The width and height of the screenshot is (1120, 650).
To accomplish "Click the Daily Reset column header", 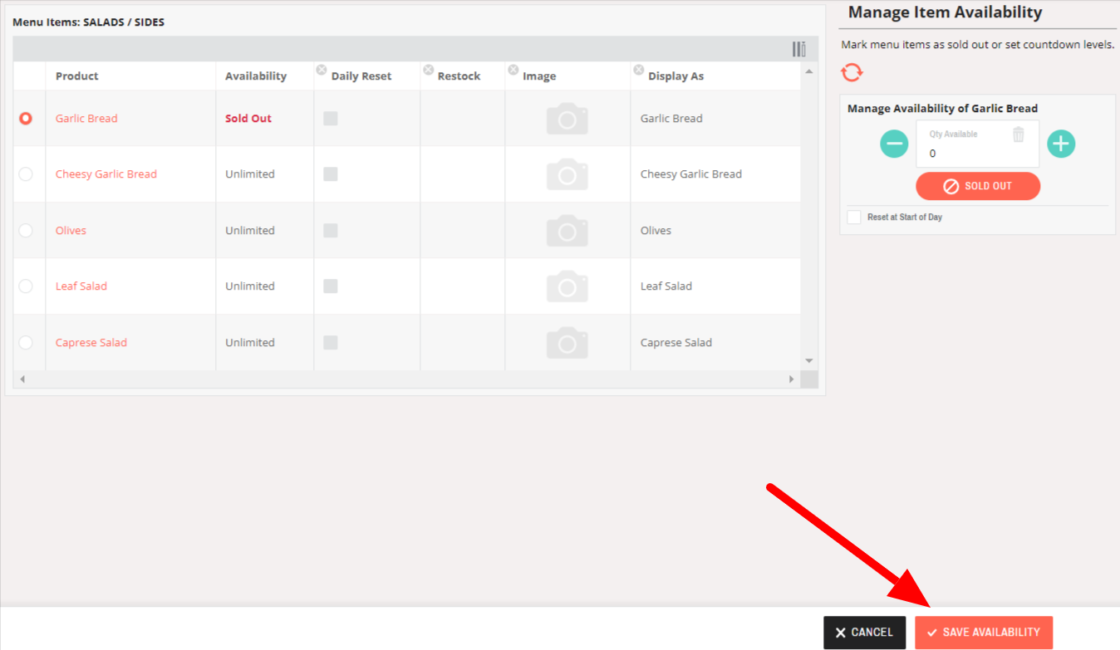I will (x=367, y=76).
